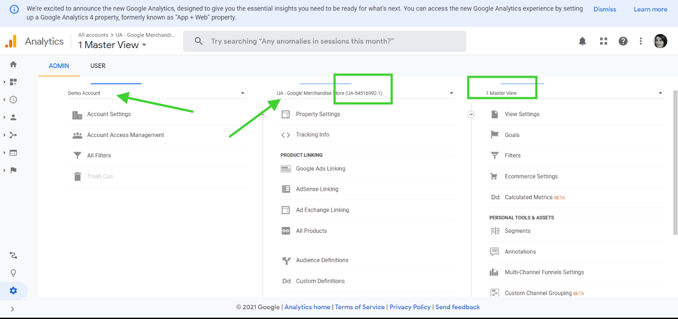Viewport: 678px width, 319px height.
Task: Click the Account Settings building icon
Action: [x=77, y=115]
